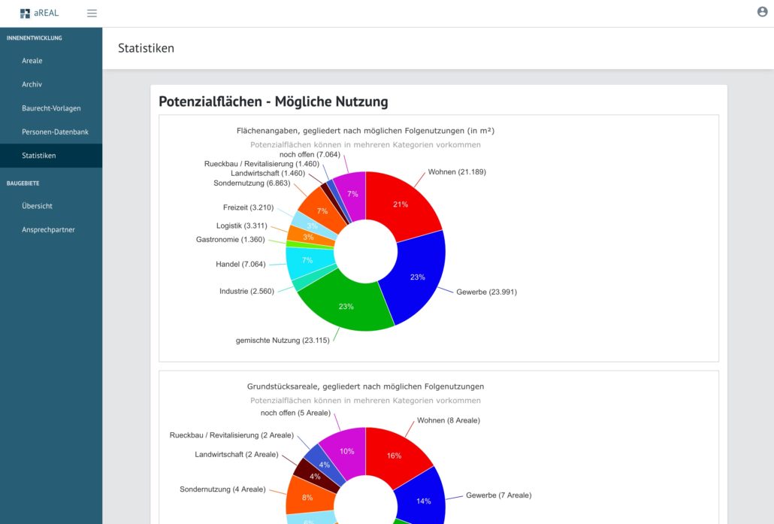Click the label Logistik (3.311)
The height and width of the screenshot is (524, 774).
tap(242, 226)
